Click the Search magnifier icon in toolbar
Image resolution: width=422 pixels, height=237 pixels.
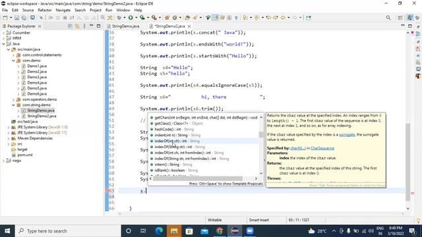(388, 18)
